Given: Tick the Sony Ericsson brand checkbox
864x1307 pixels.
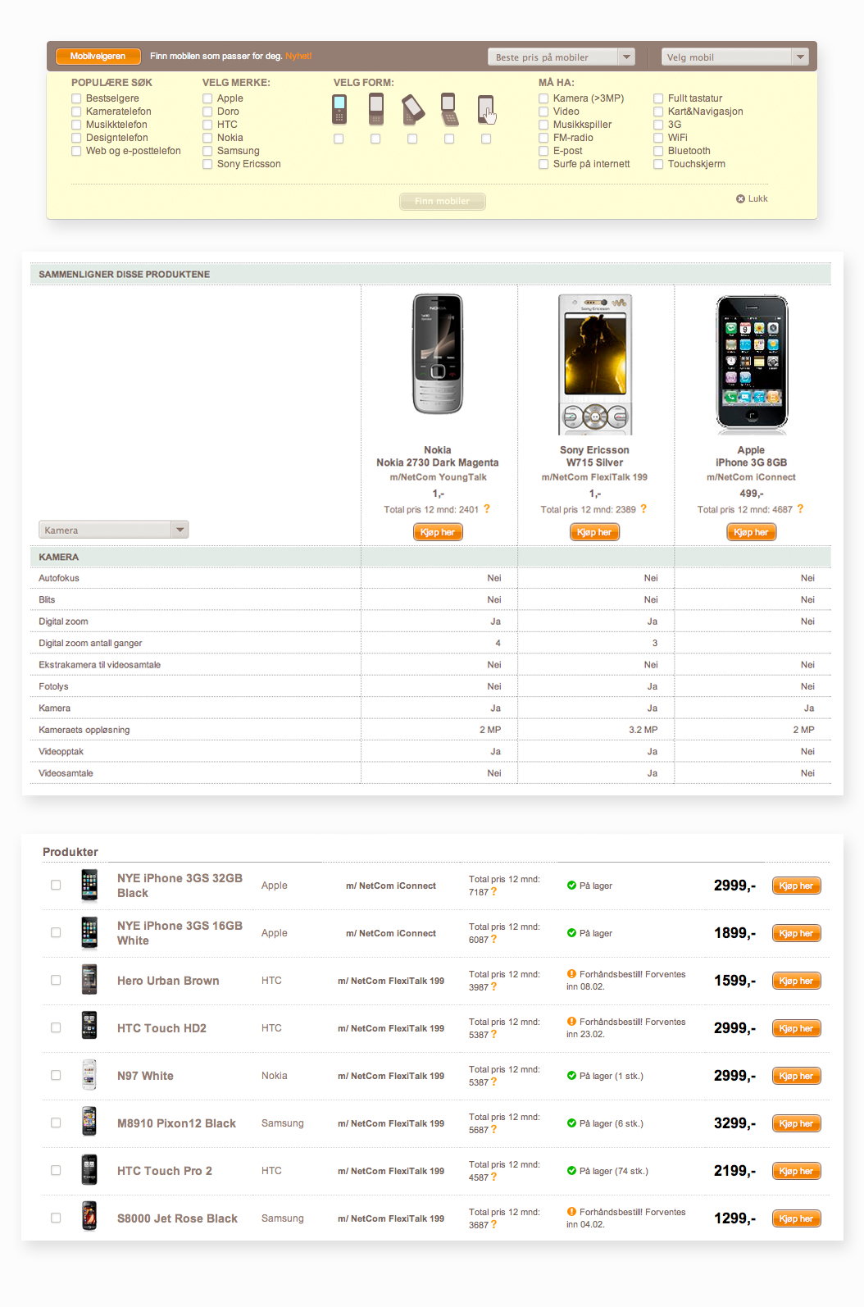Looking at the screenshot, I should pyautogui.click(x=207, y=164).
